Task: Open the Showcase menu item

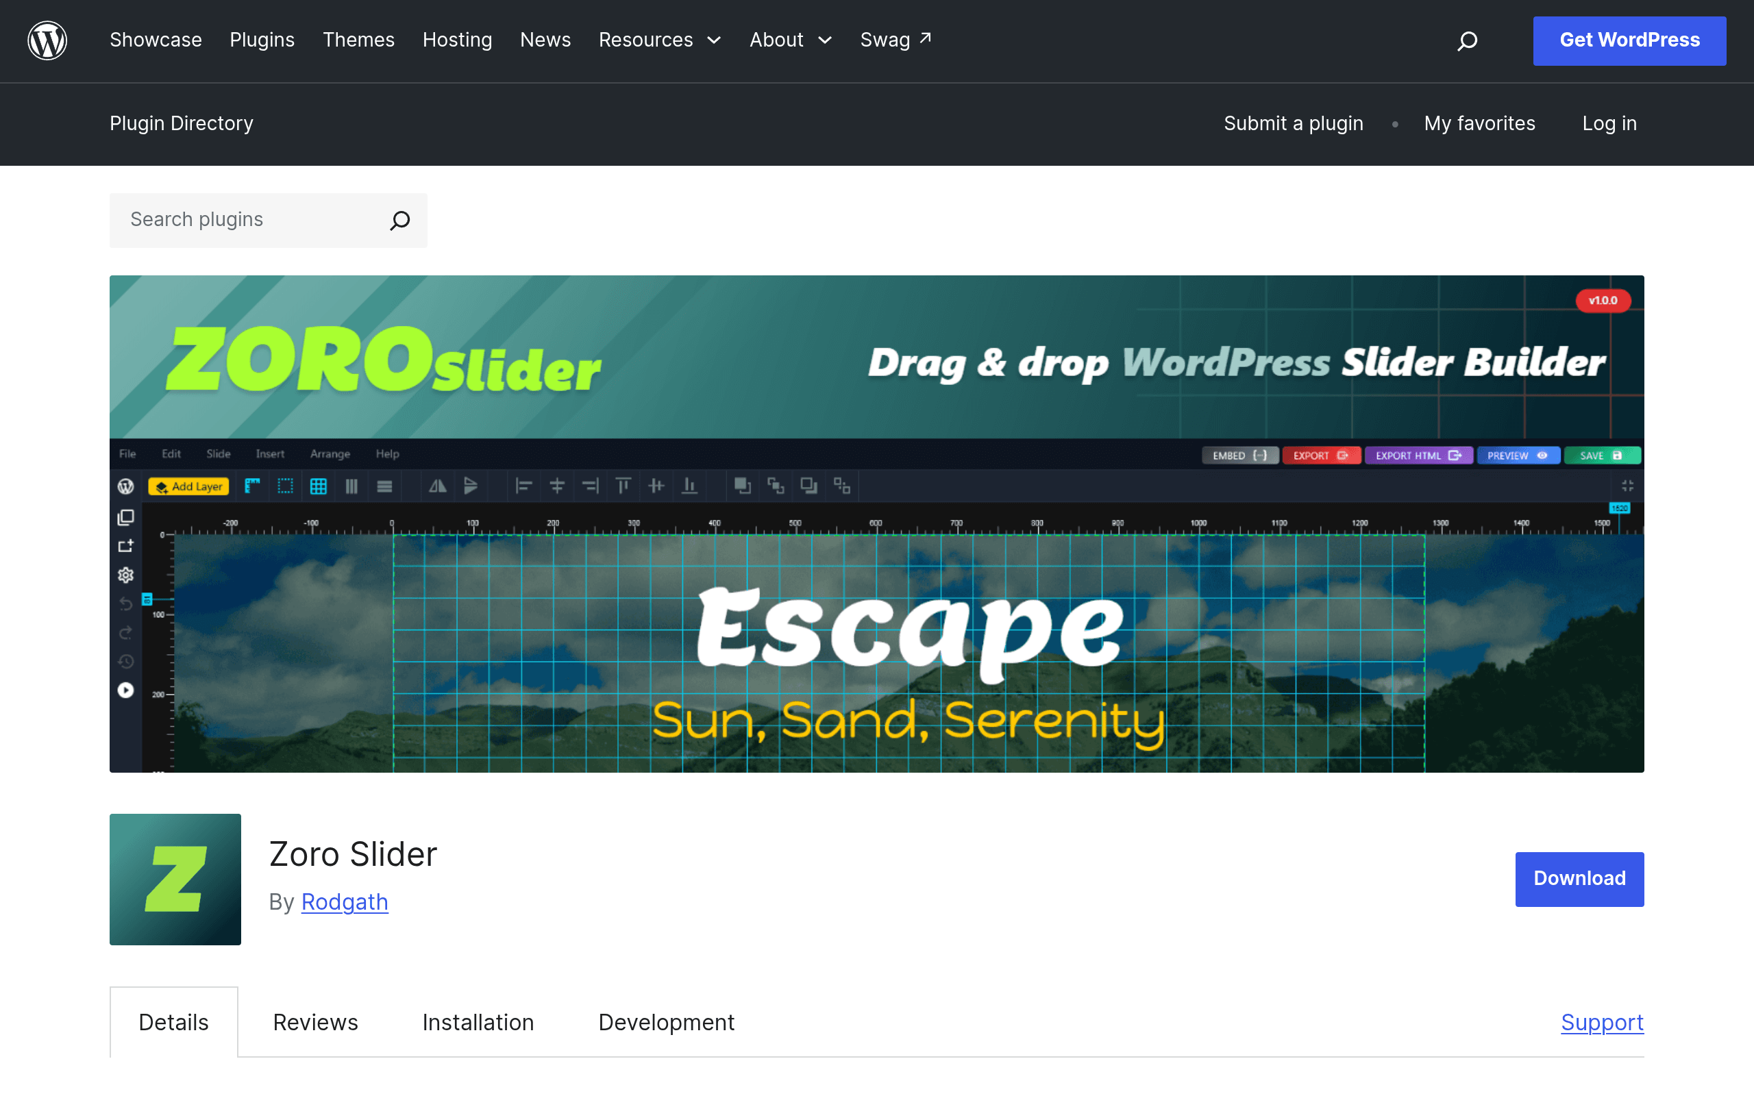Action: coord(156,40)
